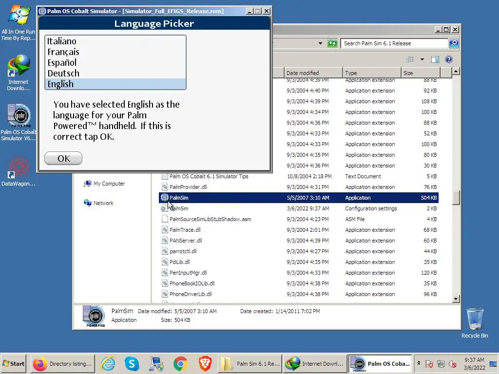Click the Explorer search box
The width and height of the screenshot is (499, 374).
394,43
